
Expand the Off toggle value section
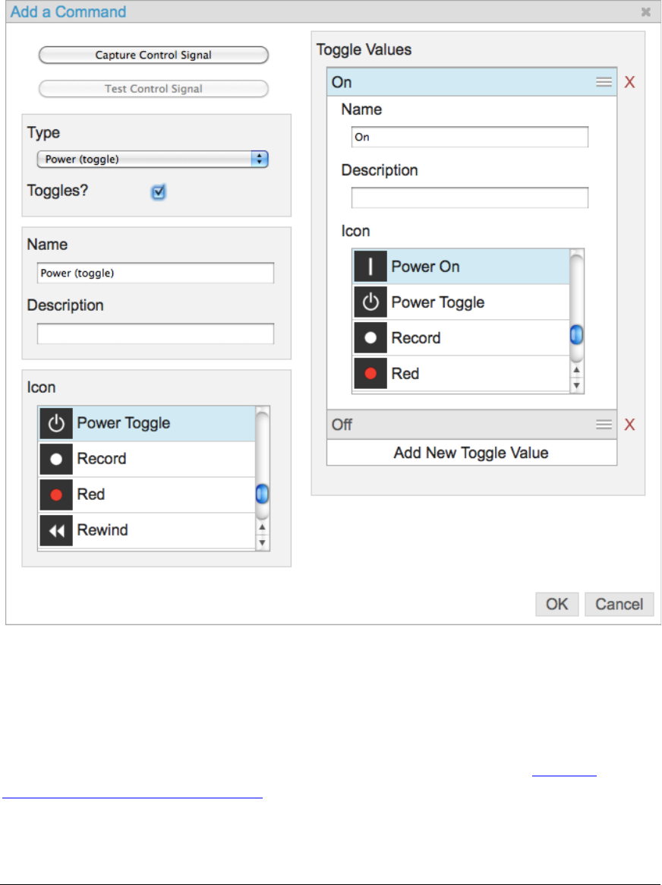pyautogui.click(x=471, y=425)
